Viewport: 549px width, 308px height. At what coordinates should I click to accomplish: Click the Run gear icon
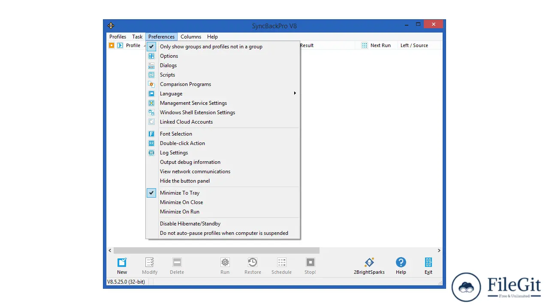tap(225, 262)
